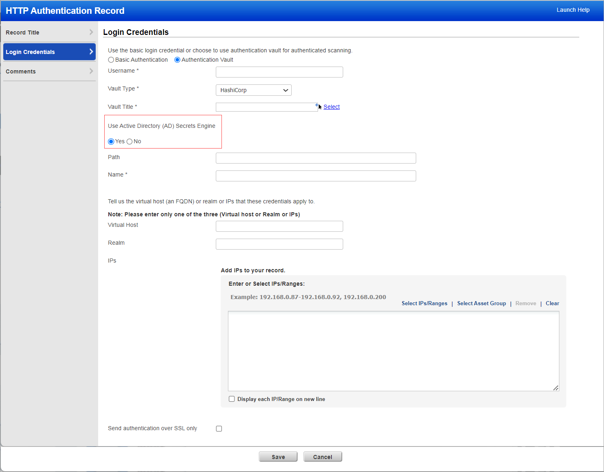Enable Display each IP/Range on new line

(232, 399)
